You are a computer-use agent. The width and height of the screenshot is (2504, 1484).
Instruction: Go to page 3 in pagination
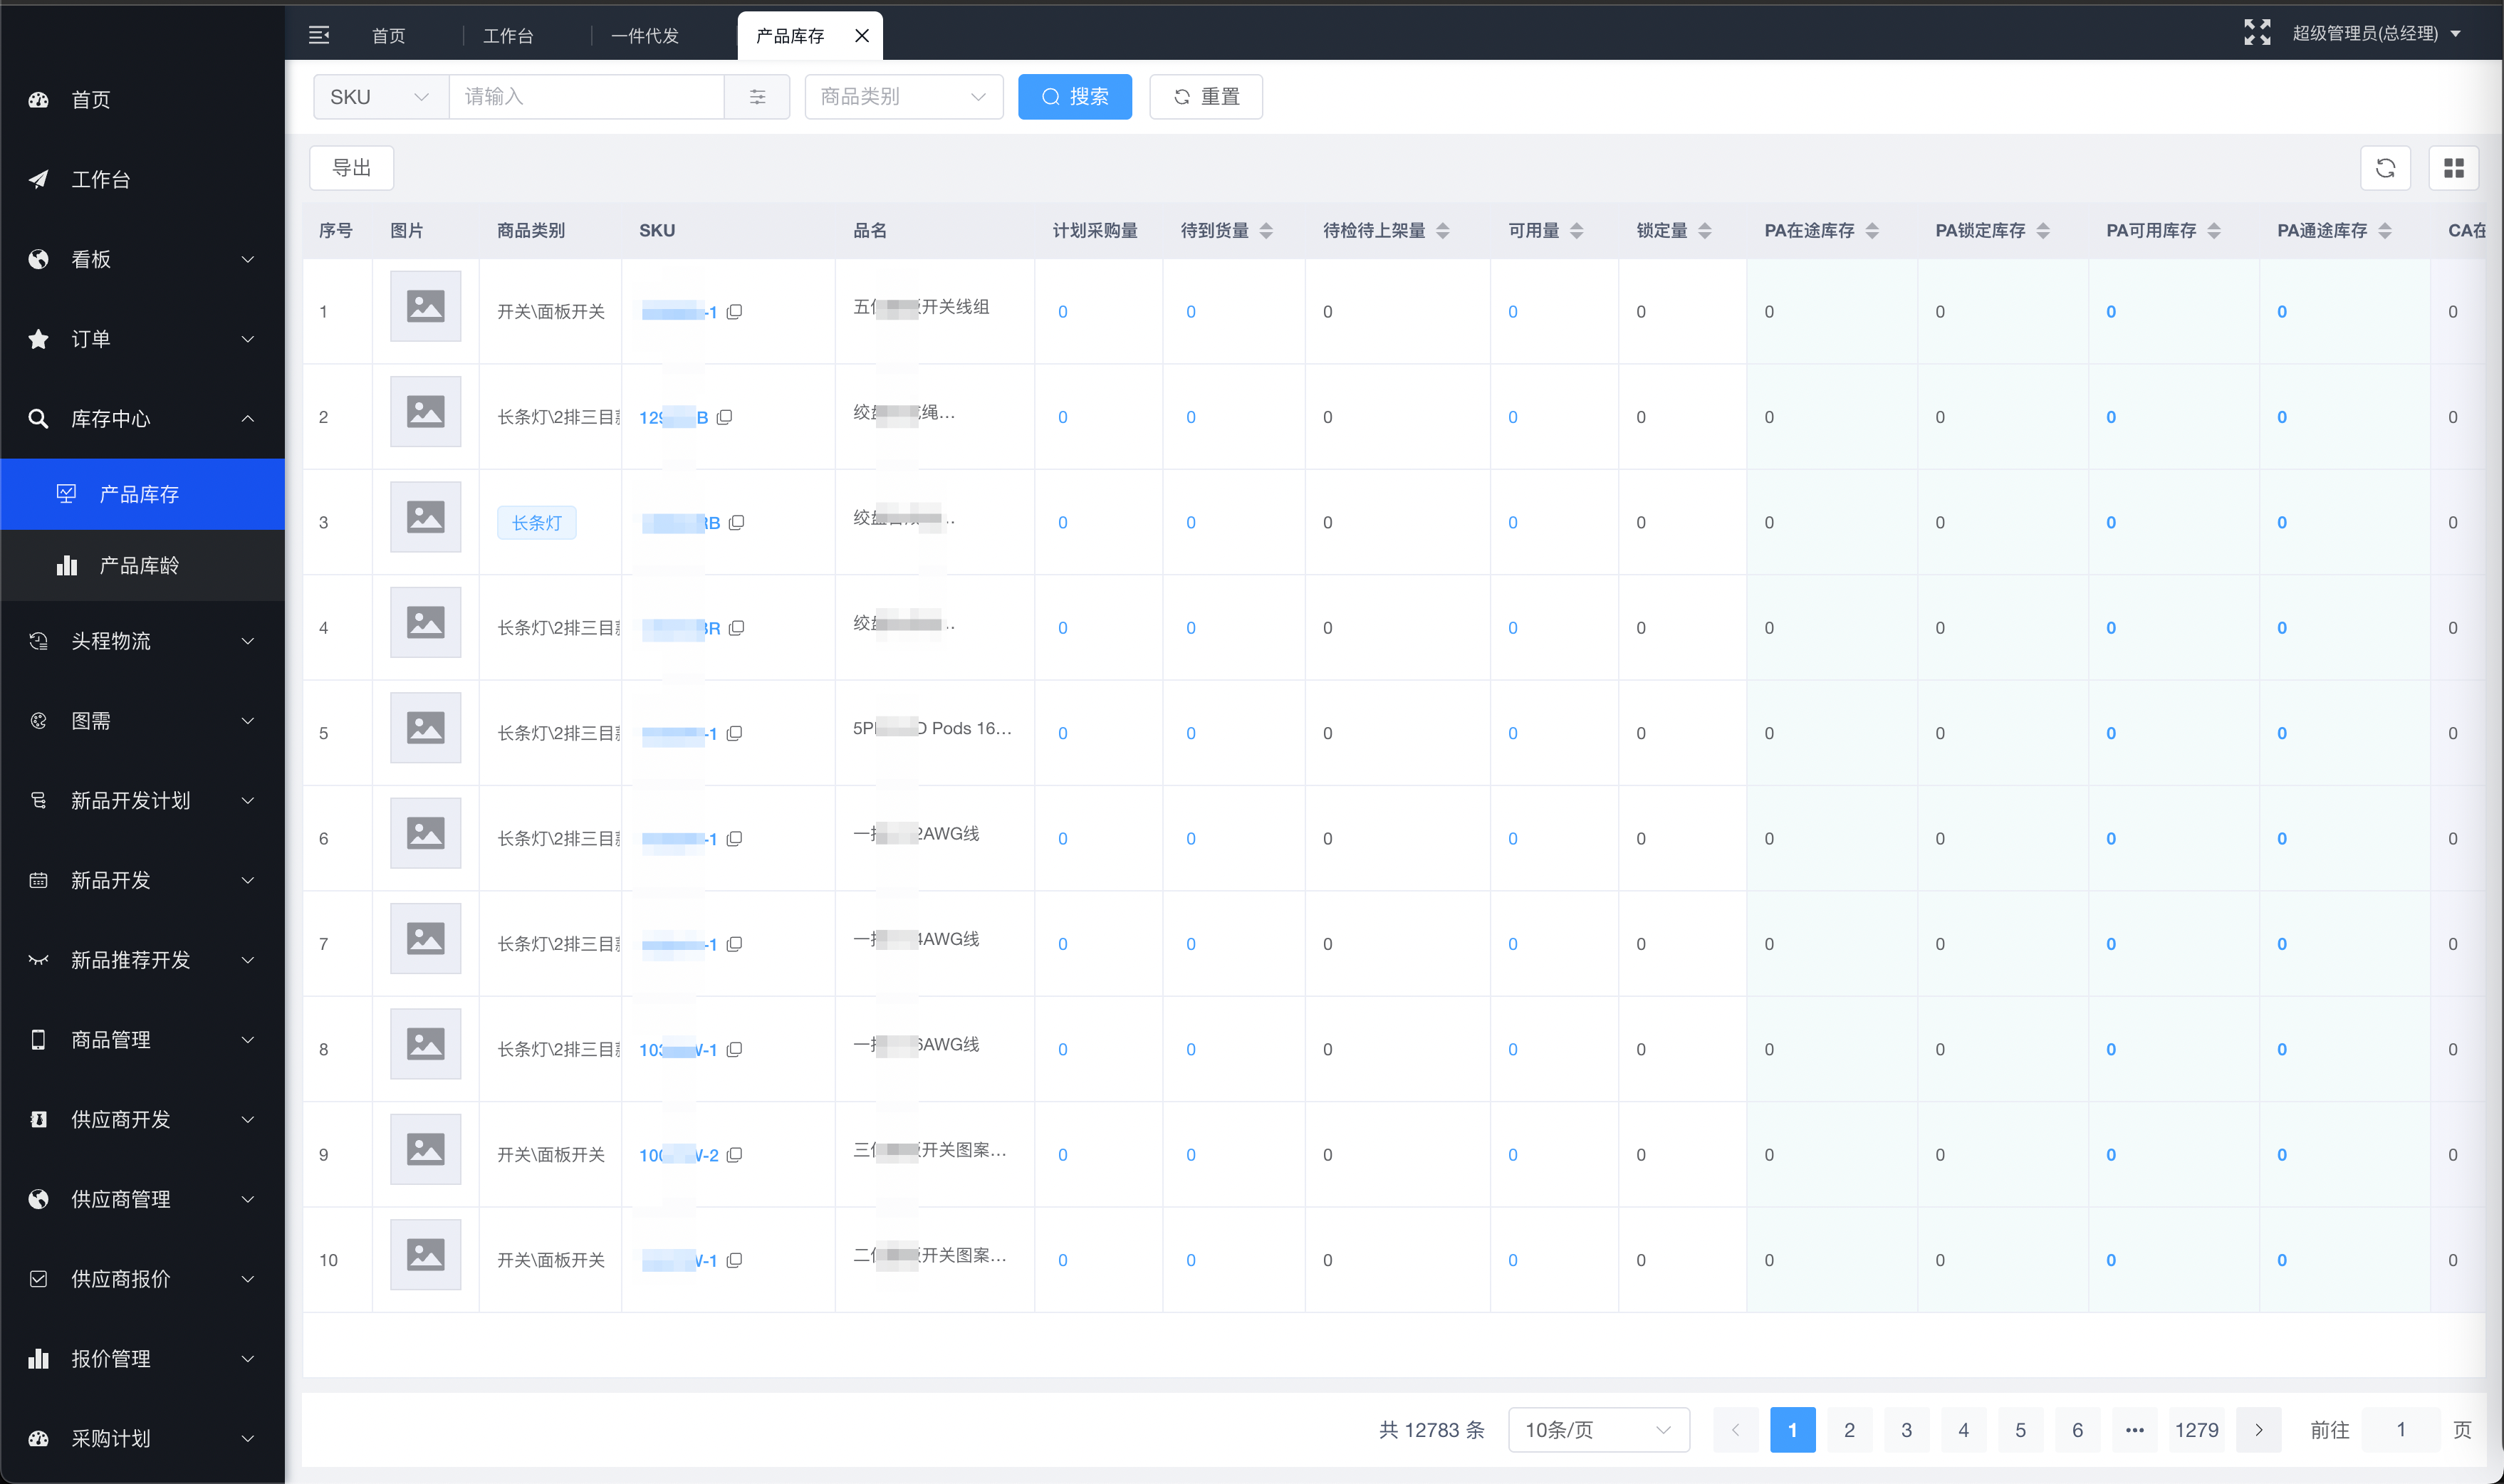tap(1906, 1430)
